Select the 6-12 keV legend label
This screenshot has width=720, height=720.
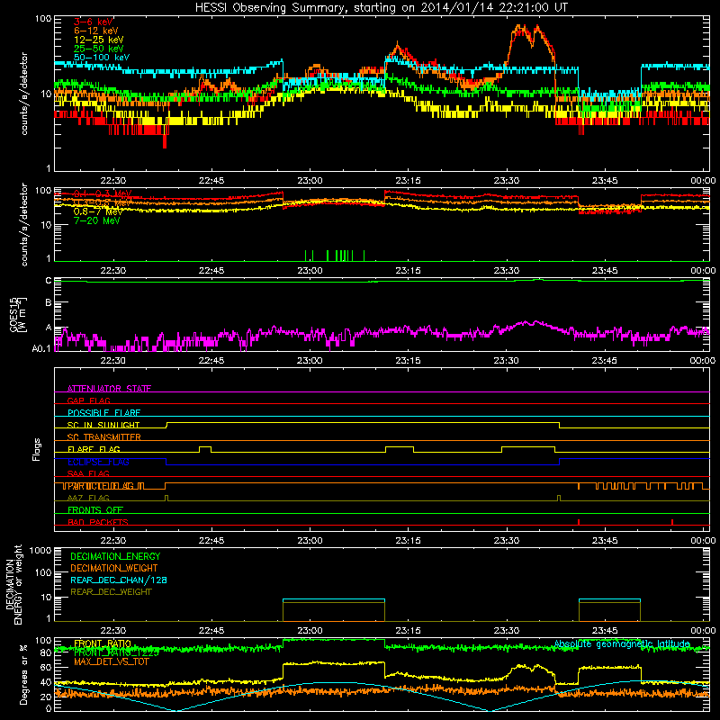click(x=96, y=31)
